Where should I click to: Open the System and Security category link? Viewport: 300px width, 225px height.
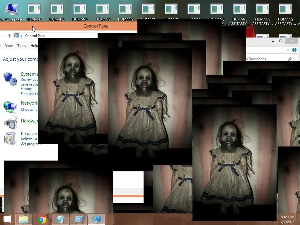click(x=30, y=74)
